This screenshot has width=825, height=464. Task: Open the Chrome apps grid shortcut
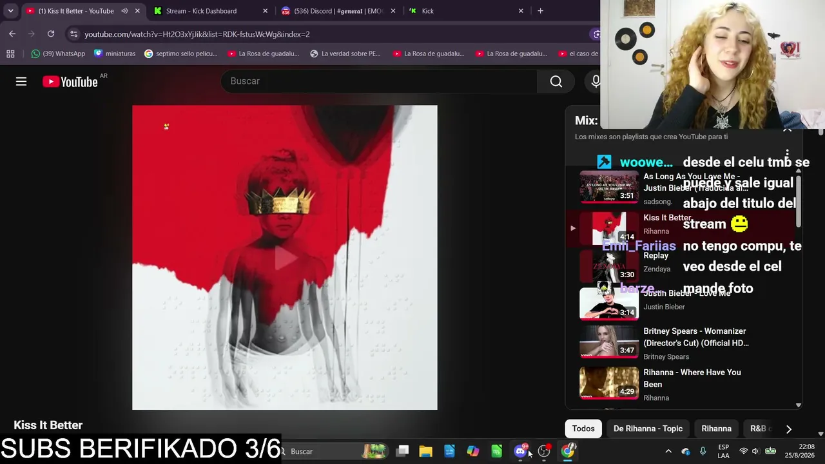[x=10, y=53]
